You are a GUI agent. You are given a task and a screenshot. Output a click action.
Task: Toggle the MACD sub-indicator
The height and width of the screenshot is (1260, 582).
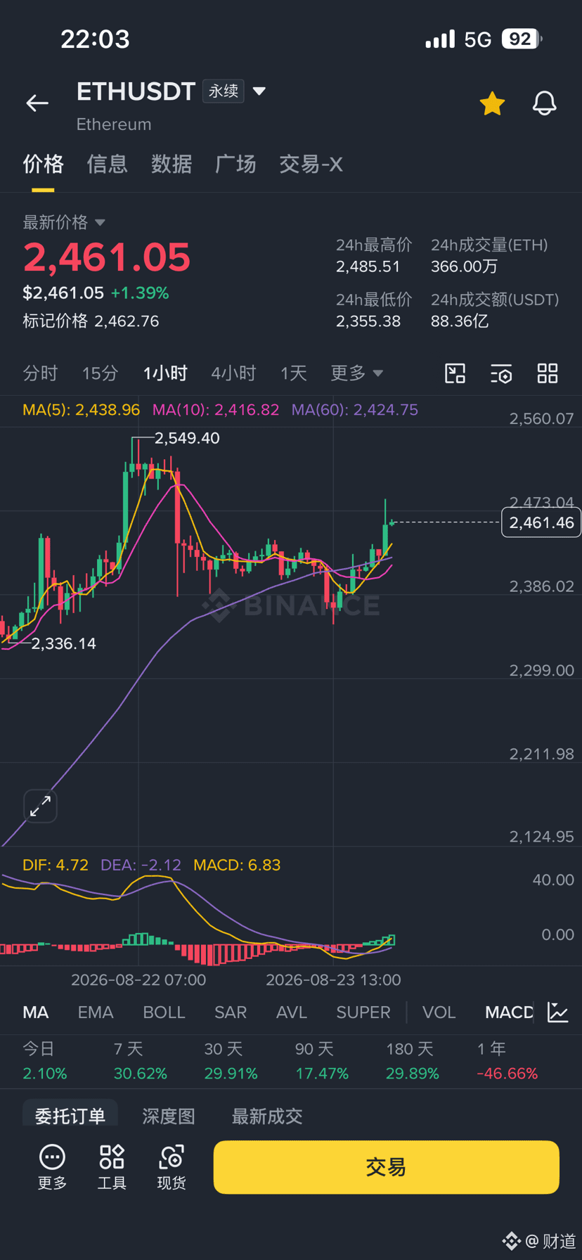[x=509, y=1012]
